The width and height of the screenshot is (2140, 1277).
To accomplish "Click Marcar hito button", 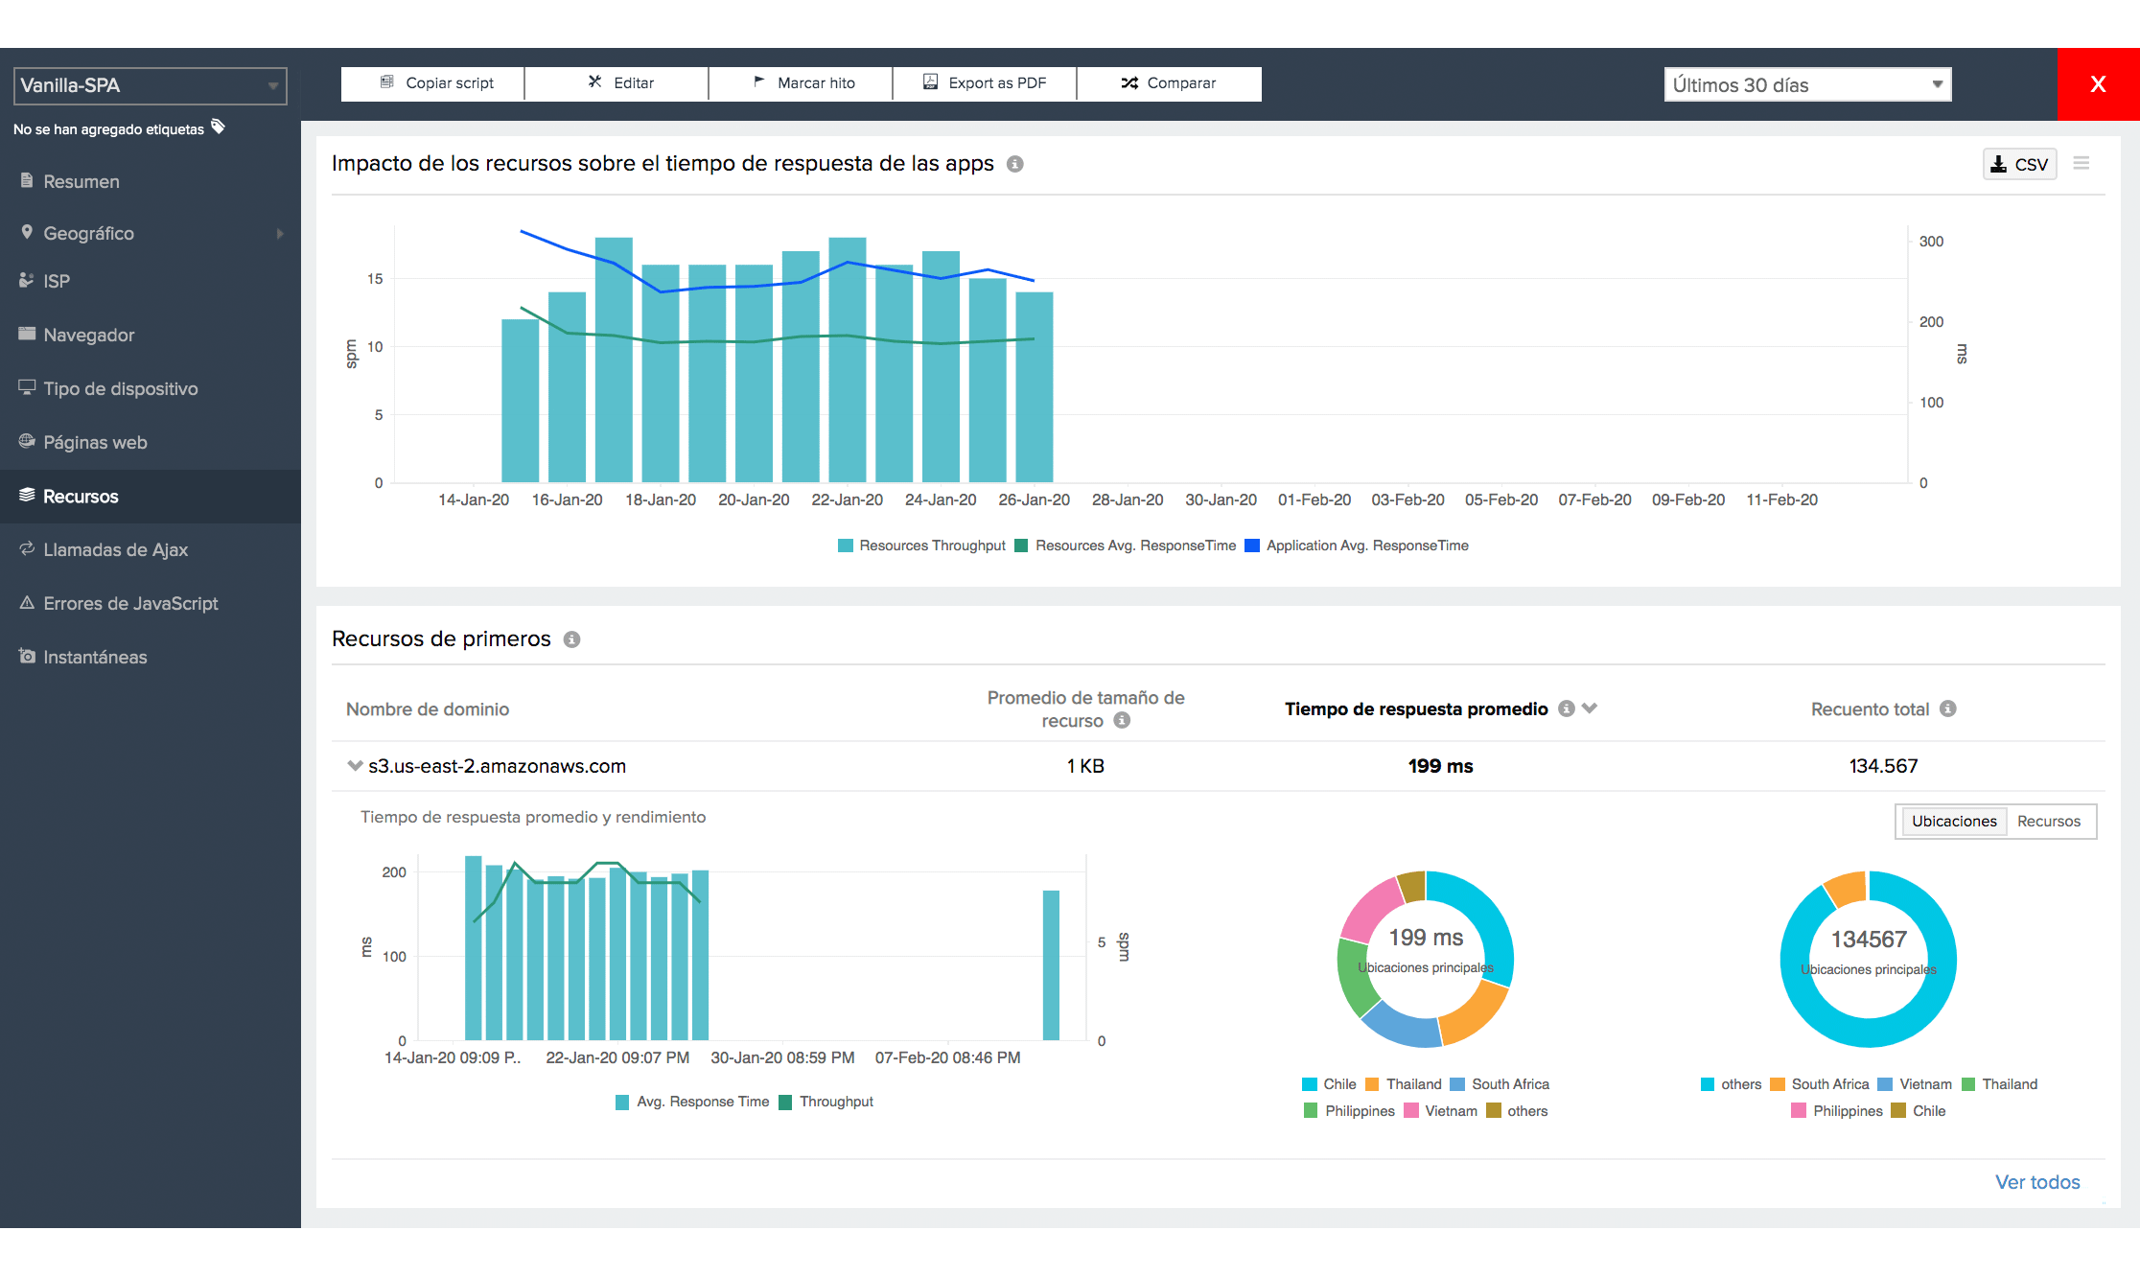I will tap(801, 83).
